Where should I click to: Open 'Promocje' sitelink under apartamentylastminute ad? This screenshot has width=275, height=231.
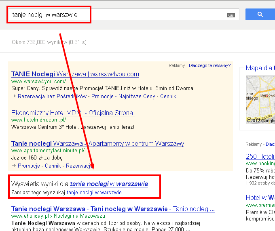(x=29, y=166)
